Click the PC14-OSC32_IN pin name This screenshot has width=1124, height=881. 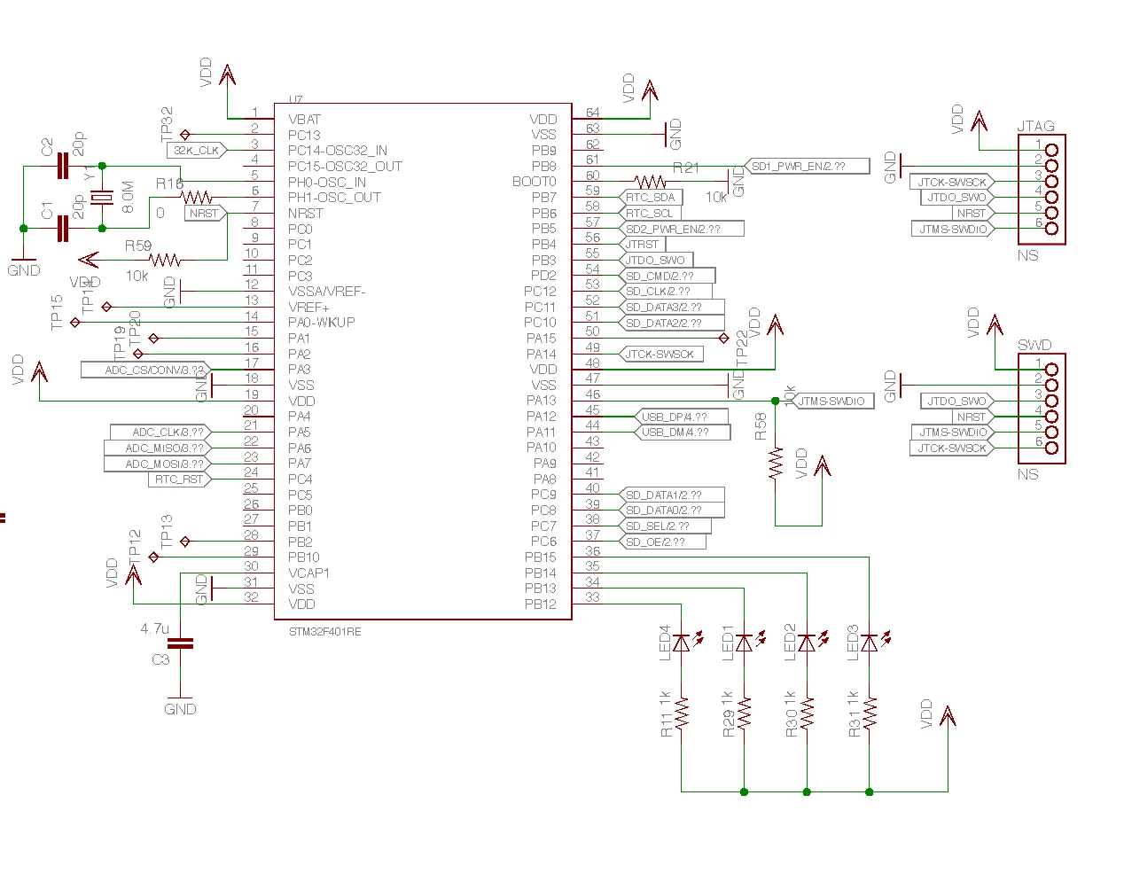point(338,151)
